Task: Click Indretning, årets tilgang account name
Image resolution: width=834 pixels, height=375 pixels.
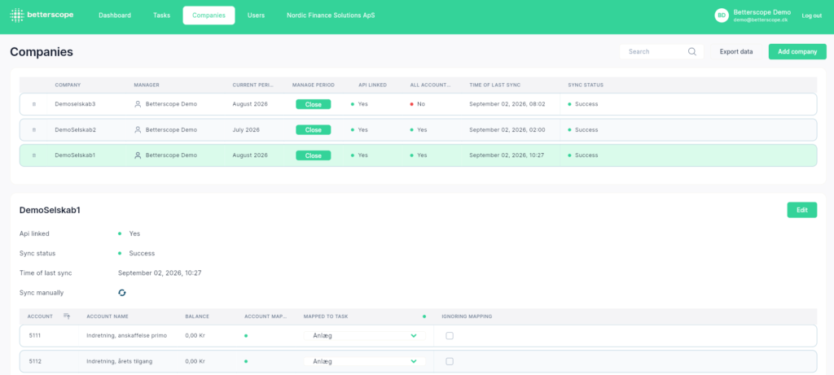Action: tap(119, 361)
